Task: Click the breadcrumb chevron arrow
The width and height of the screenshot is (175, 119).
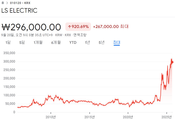Action: pyautogui.click(x=7, y=3)
